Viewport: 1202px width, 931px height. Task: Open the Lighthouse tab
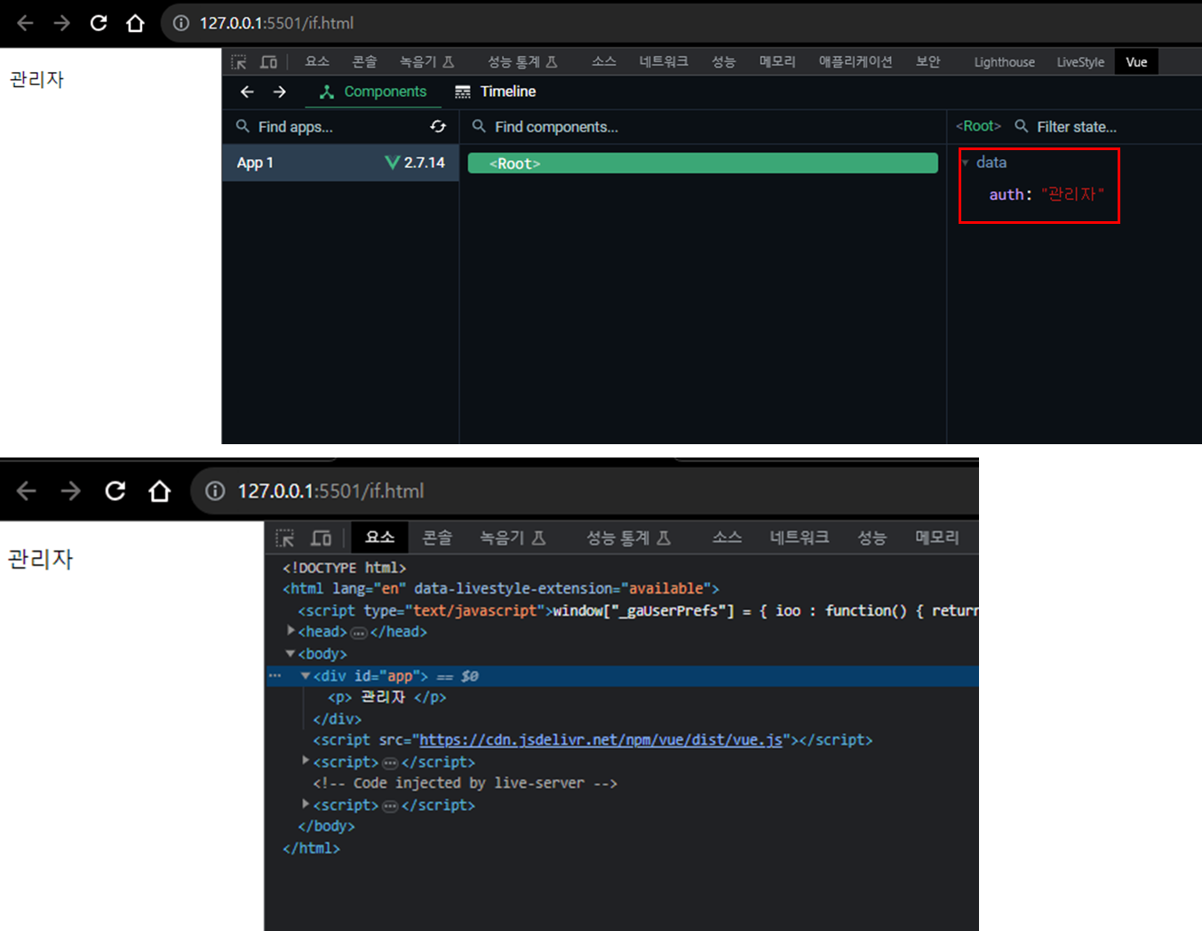(1004, 62)
